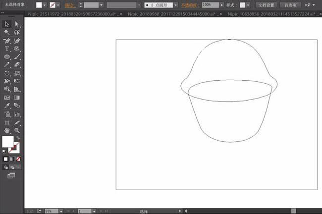Select the Pen tool

7,40
